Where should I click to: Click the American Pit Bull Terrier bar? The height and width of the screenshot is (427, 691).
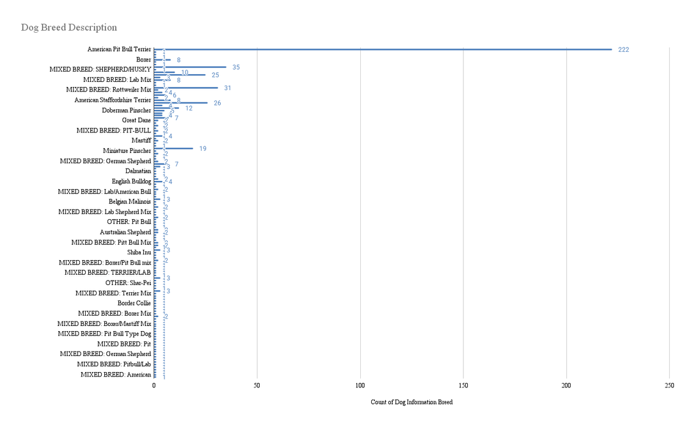(x=383, y=49)
